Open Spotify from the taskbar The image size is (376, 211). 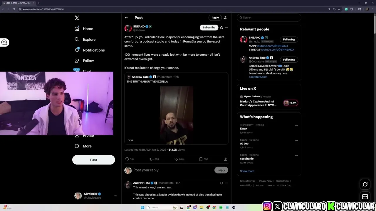click(221, 207)
